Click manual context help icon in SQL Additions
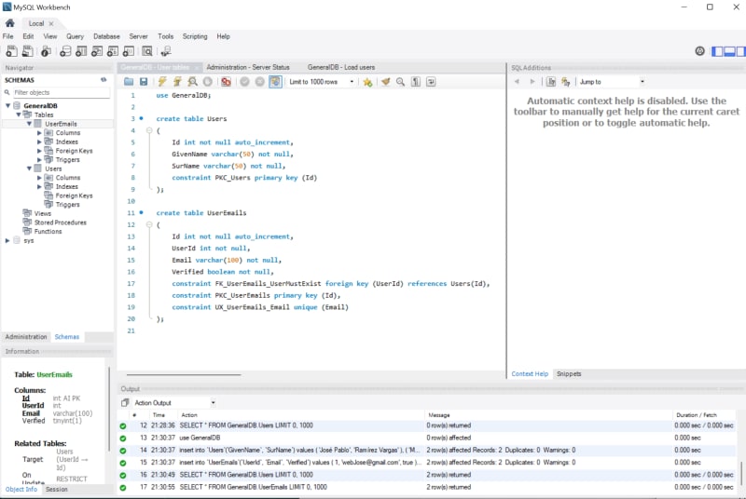Image resolution: width=746 pixels, height=499 pixels. [551, 82]
